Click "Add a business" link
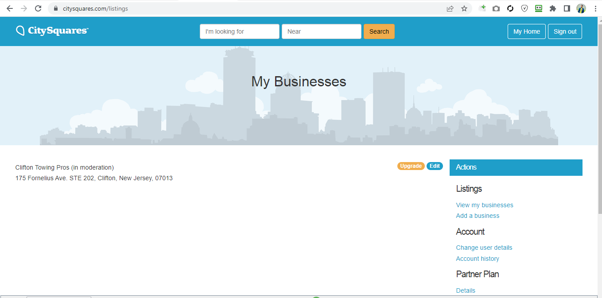 pyautogui.click(x=478, y=216)
